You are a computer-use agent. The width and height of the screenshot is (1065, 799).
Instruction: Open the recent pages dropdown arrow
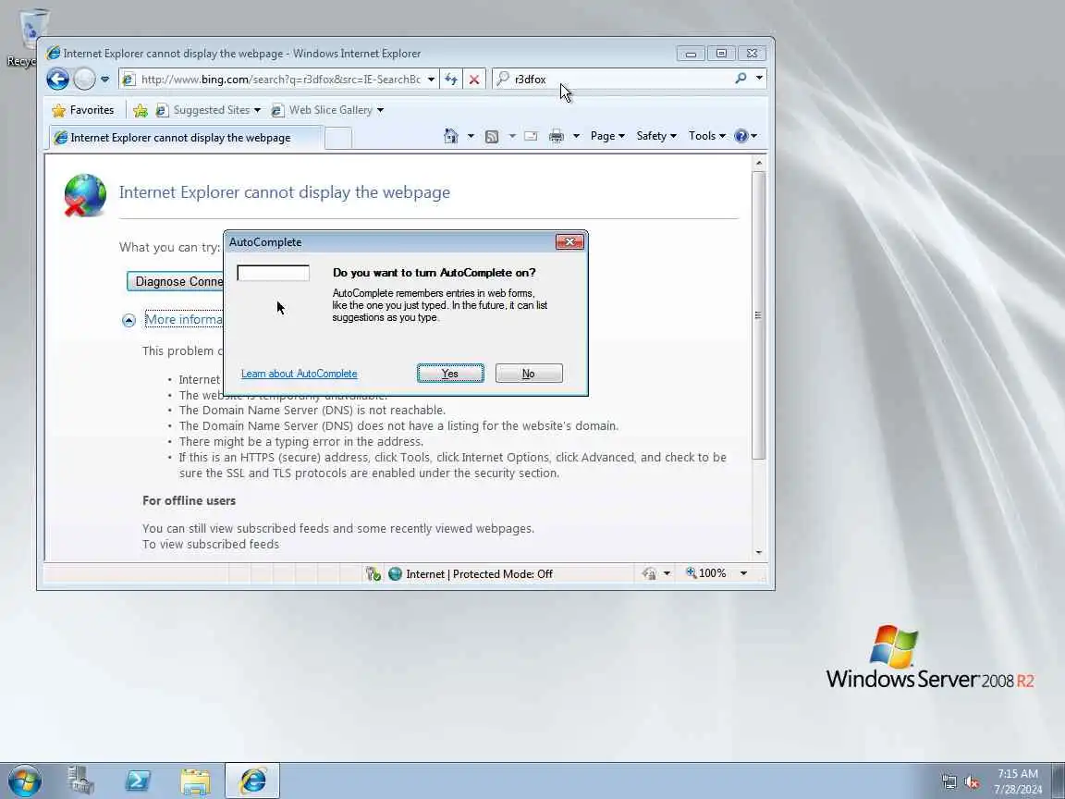pyautogui.click(x=104, y=80)
